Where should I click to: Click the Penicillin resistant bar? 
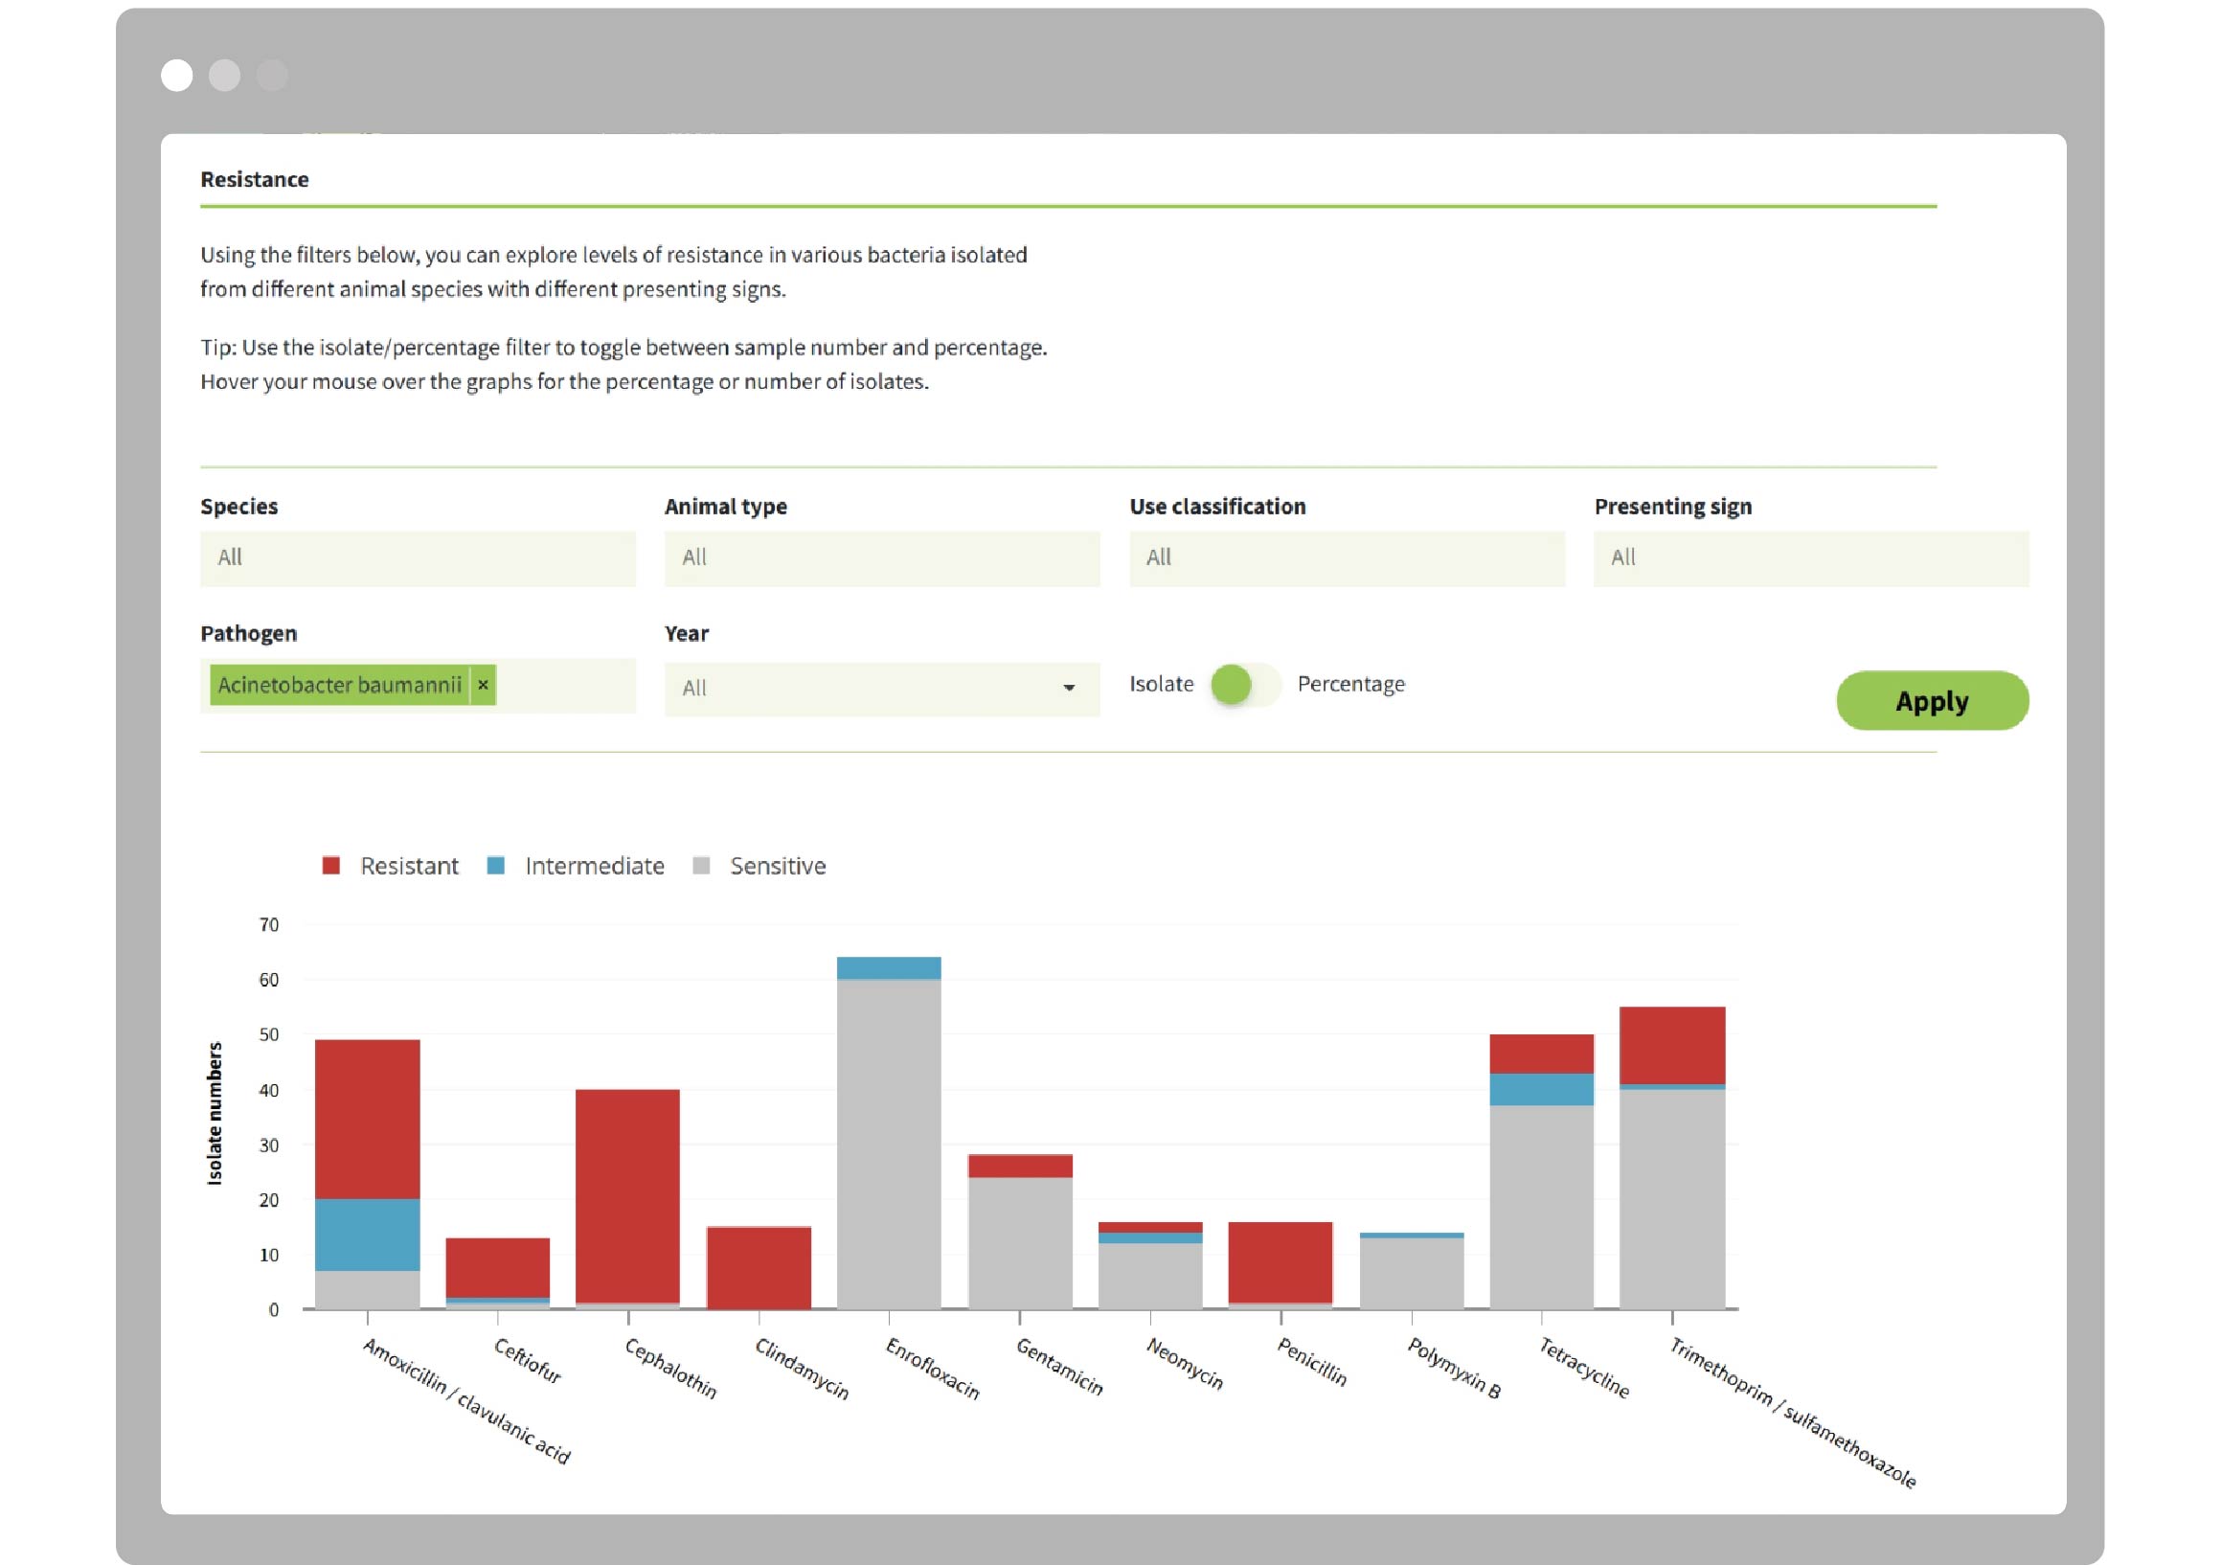tap(1280, 1262)
